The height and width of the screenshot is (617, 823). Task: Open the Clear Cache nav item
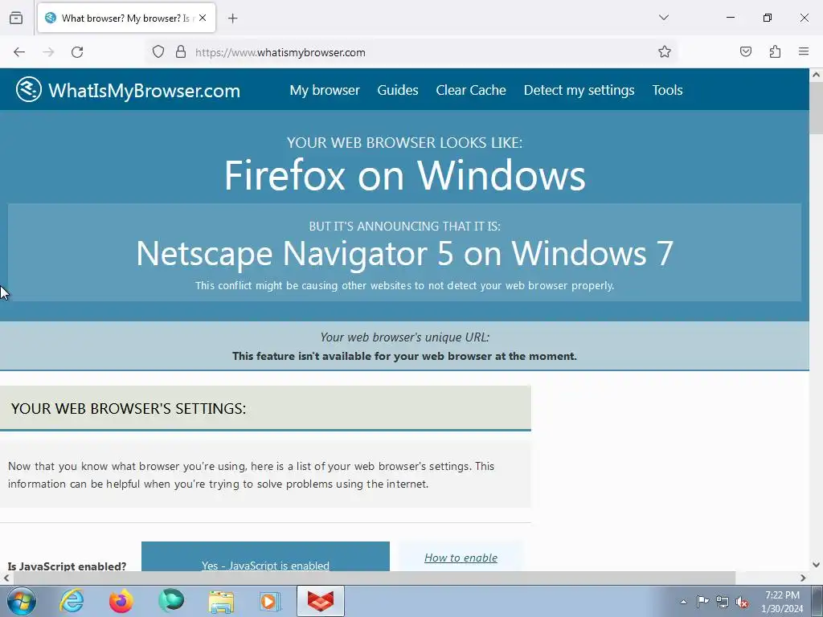click(471, 90)
